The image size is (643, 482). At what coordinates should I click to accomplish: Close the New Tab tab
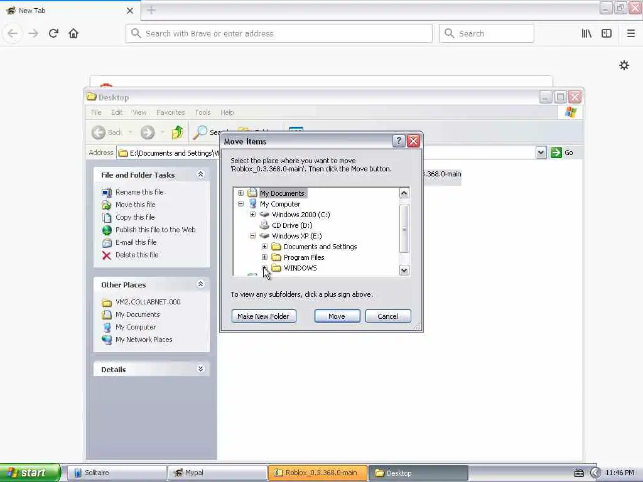(x=130, y=11)
